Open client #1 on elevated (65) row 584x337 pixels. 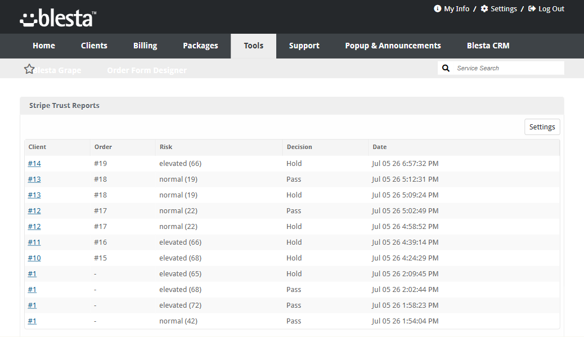32,273
